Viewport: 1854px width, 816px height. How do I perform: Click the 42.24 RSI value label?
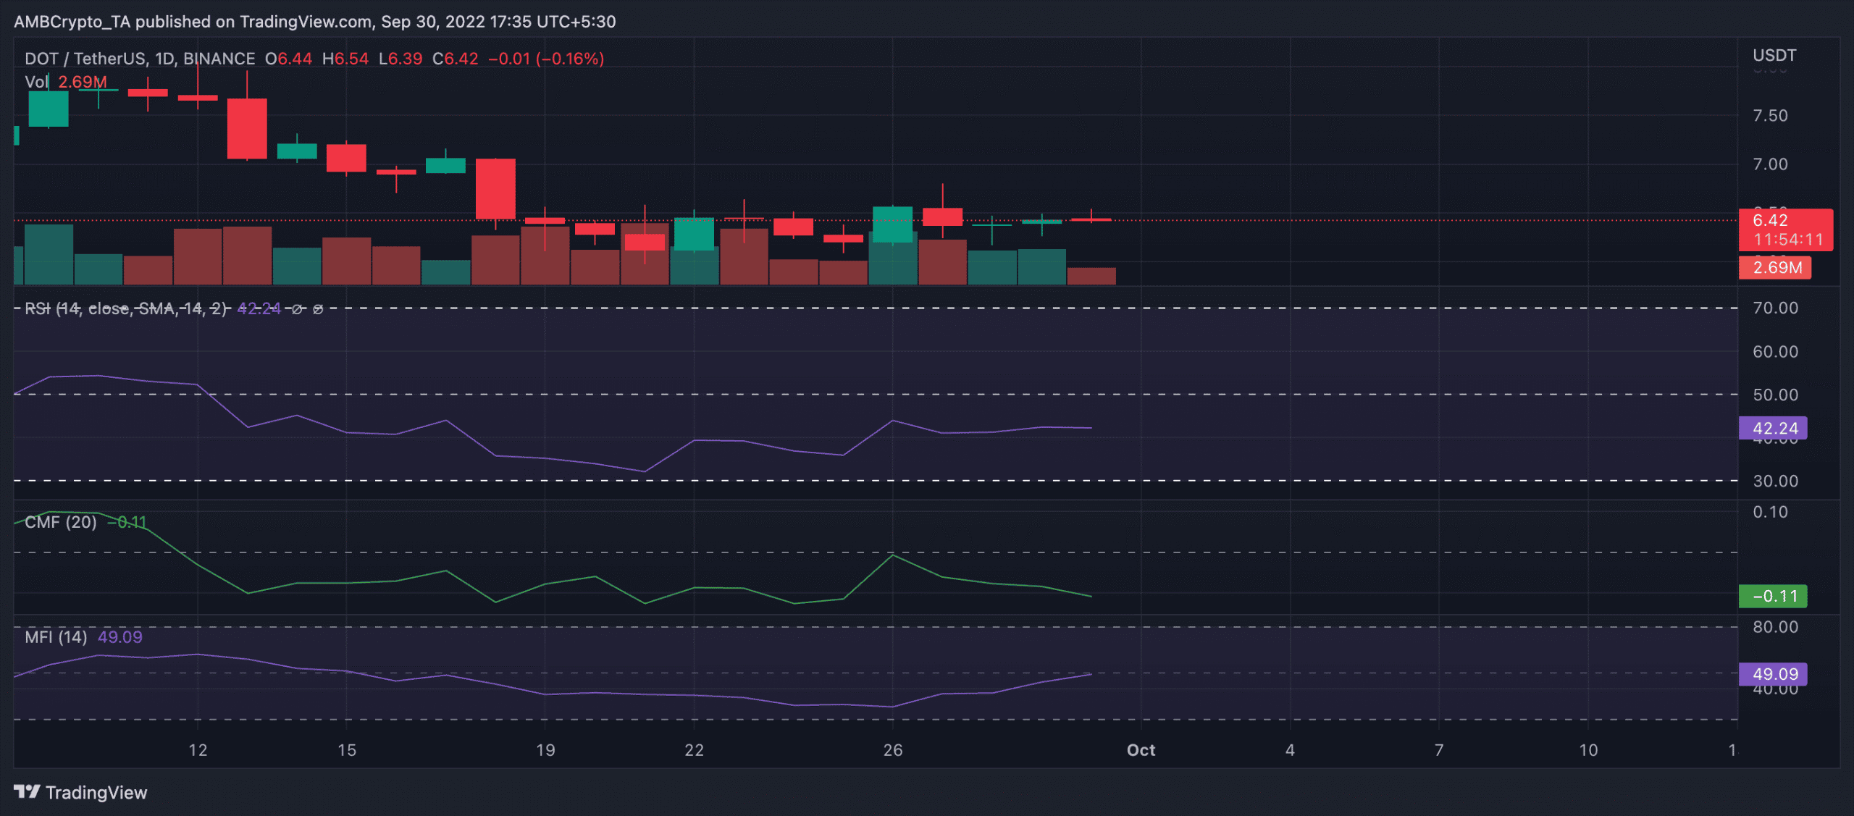click(1774, 428)
